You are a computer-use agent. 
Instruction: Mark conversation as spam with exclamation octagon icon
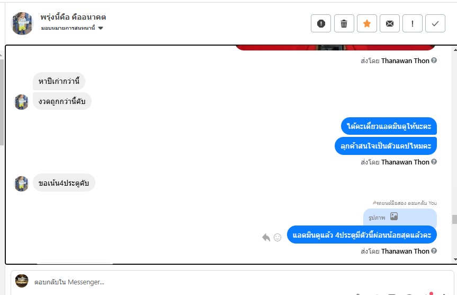point(321,23)
